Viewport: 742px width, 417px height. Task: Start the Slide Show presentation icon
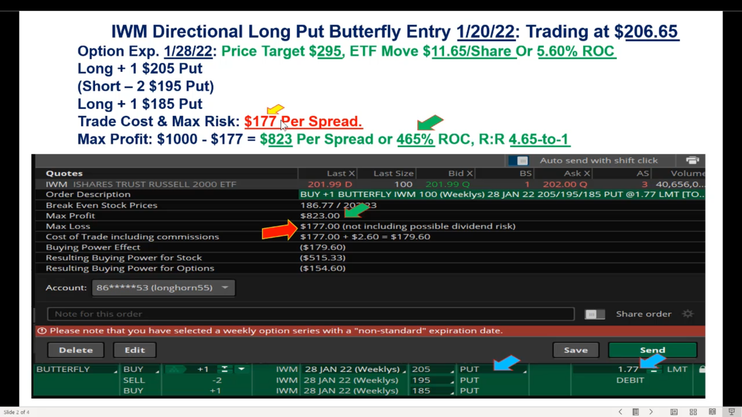click(x=732, y=412)
